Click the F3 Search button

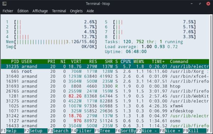(59, 131)
